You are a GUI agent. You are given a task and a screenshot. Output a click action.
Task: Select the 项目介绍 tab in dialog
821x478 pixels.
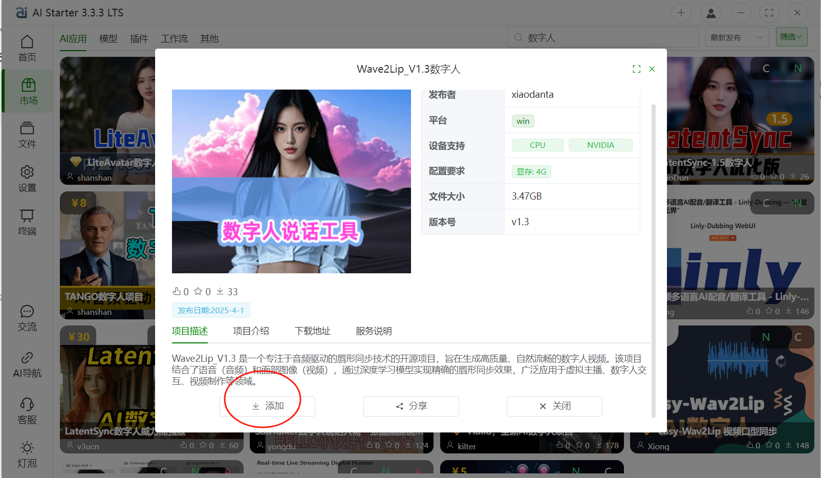[251, 331]
